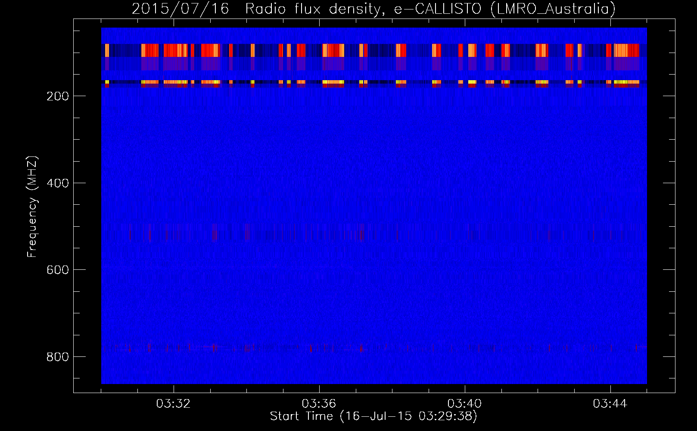Click the 800 frequency tick label
Screen dimensions: 697x431
(58, 357)
